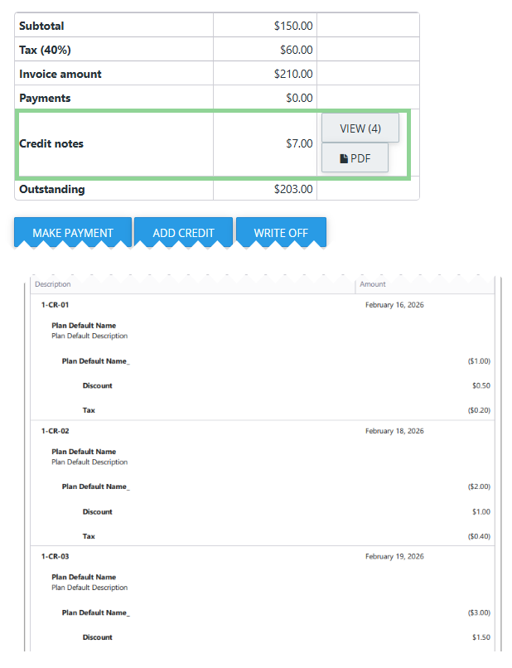
Task: Select the ($2.00) amount in 1-CR-02
Action: tap(479, 486)
